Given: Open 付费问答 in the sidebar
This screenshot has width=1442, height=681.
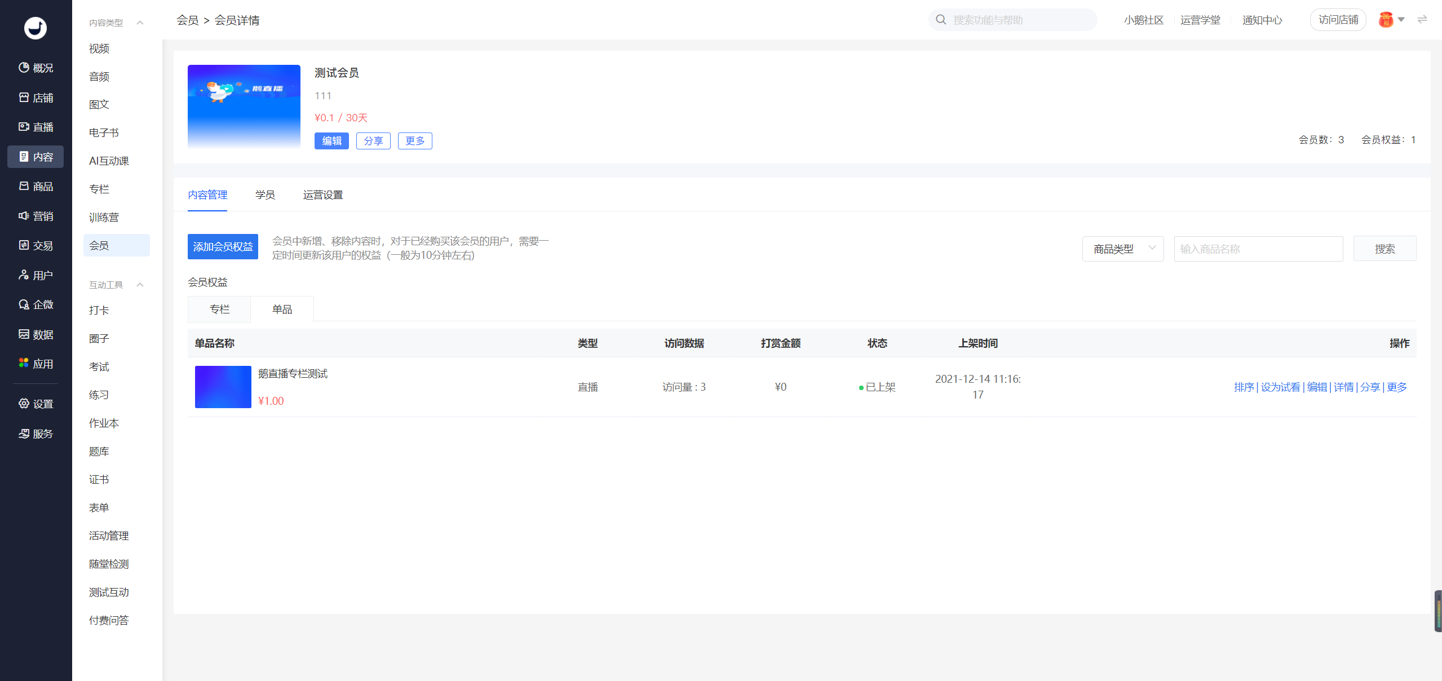Looking at the screenshot, I should [109, 620].
